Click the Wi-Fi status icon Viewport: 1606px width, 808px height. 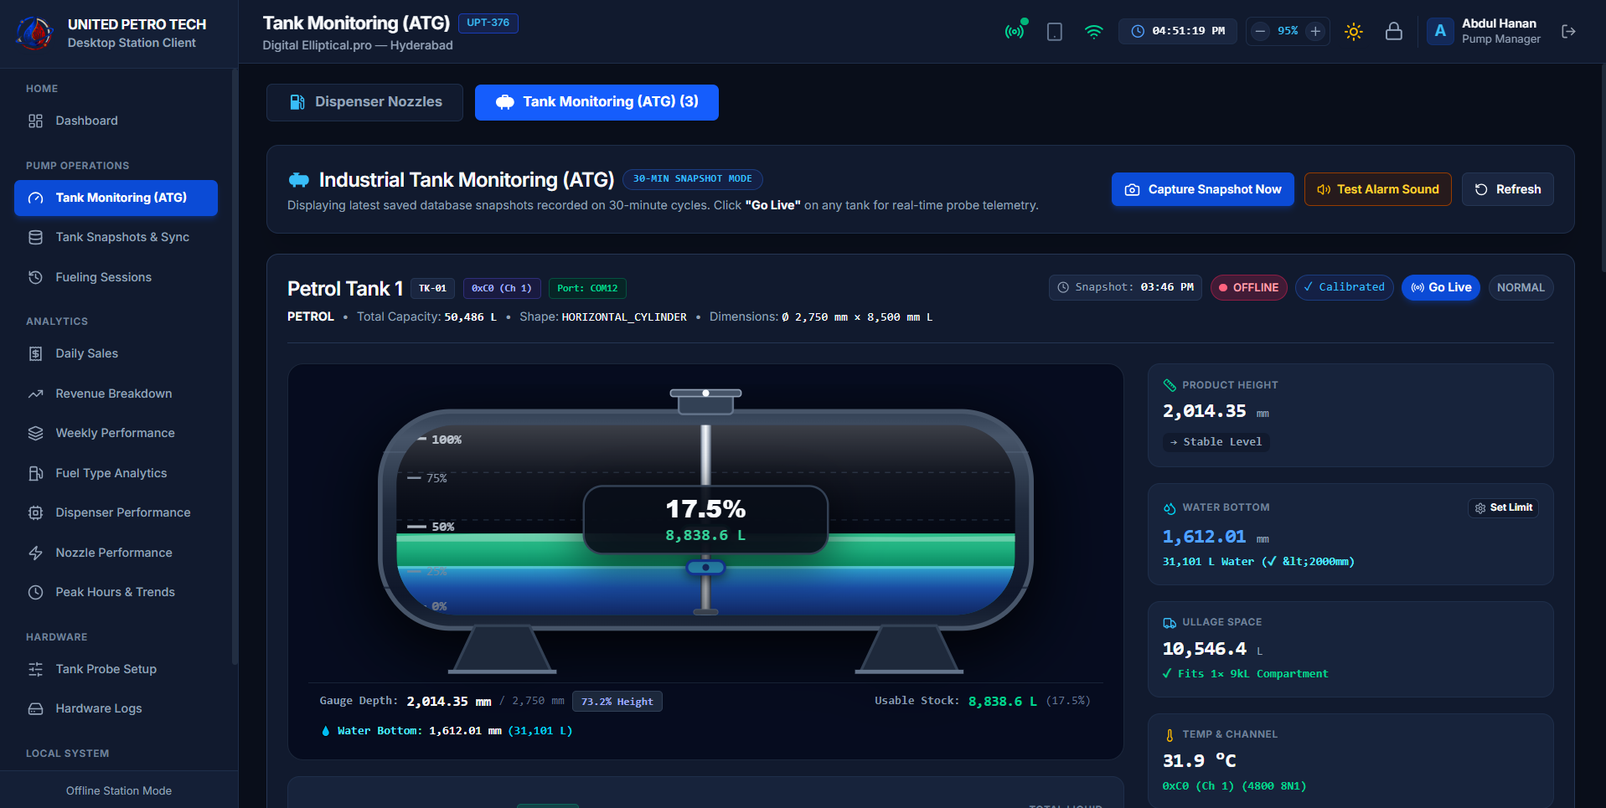point(1093,32)
